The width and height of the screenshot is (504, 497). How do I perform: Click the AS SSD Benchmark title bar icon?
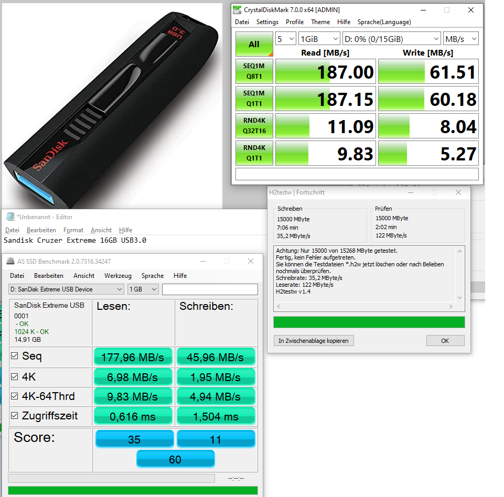point(10,261)
